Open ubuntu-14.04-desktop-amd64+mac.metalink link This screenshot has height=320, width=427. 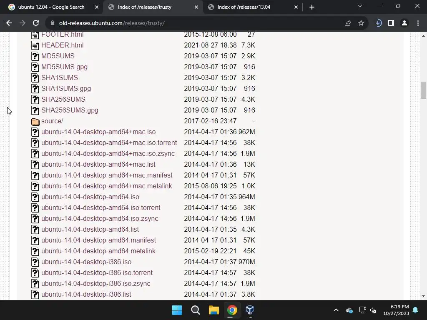[106, 186]
